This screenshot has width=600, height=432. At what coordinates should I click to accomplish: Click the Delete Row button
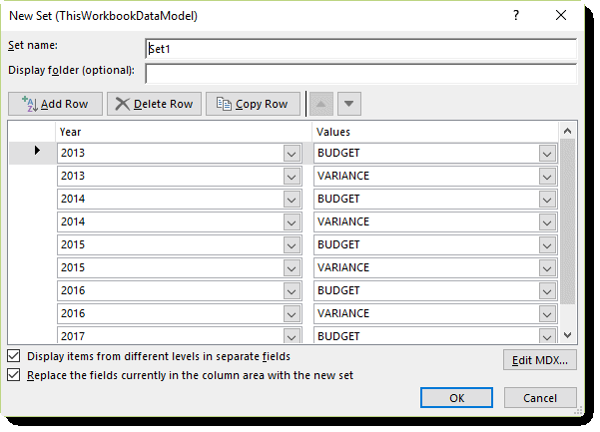(x=154, y=104)
